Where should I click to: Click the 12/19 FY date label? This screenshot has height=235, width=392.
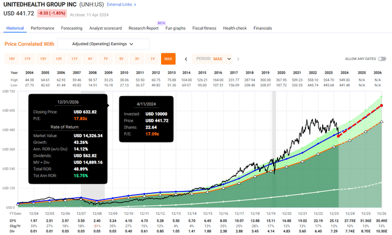(x=271, y=214)
